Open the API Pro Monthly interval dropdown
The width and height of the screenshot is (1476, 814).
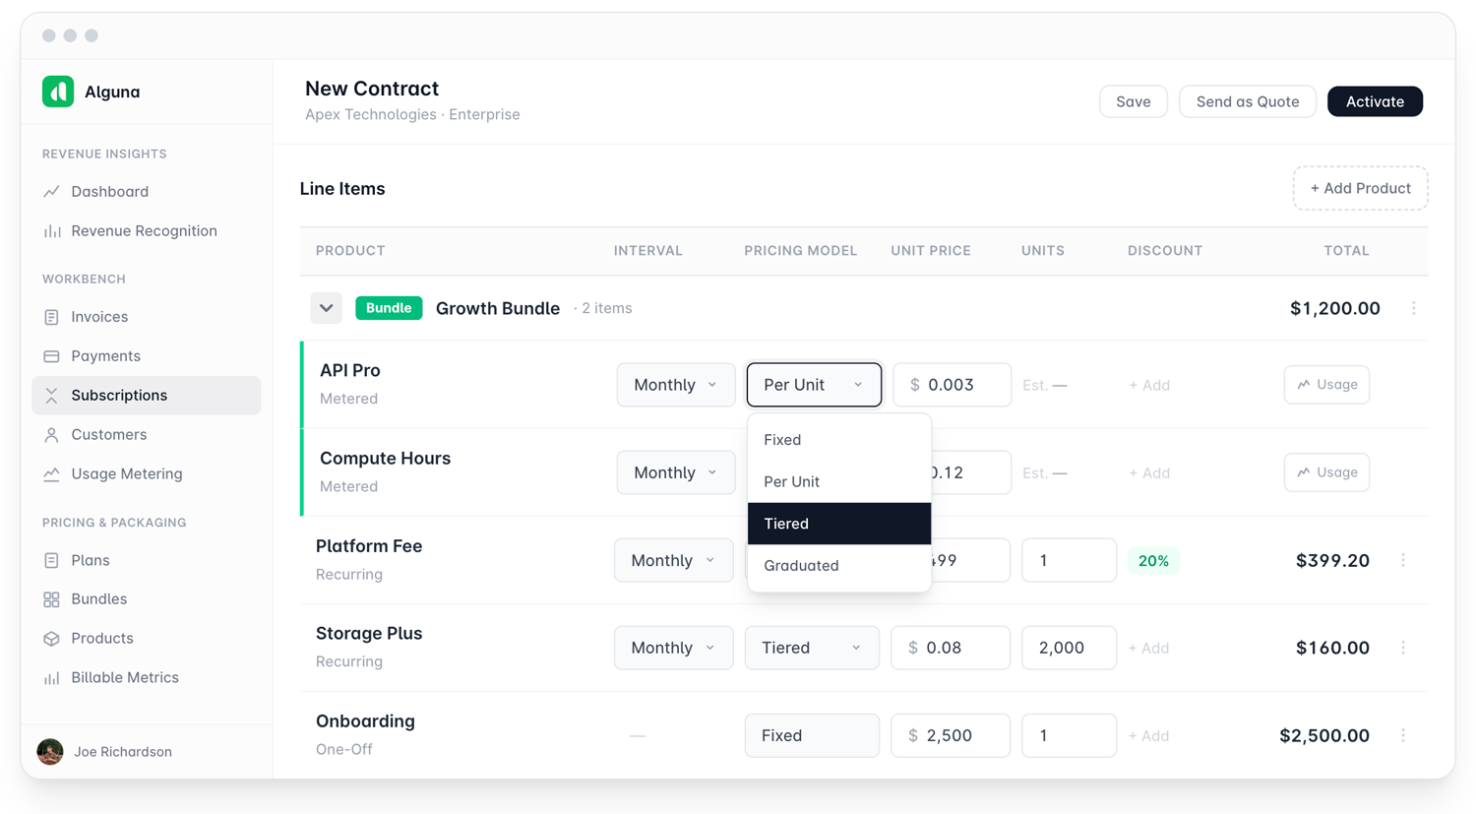pyautogui.click(x=676, y=385)
